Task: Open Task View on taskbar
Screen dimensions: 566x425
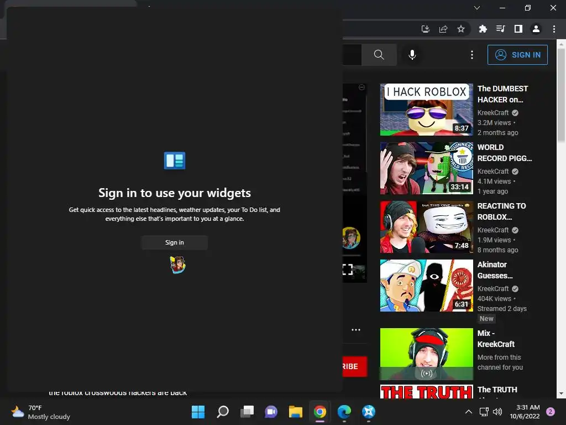Action: 247,412
